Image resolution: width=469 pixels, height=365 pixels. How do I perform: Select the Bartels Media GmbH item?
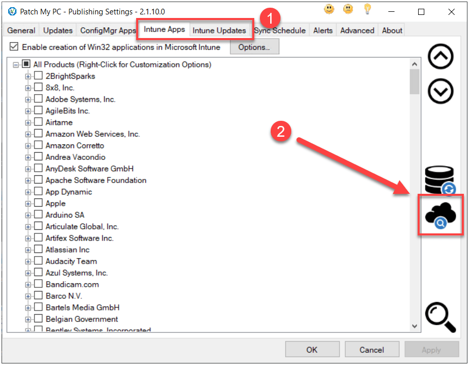click(x=83, y=307)
